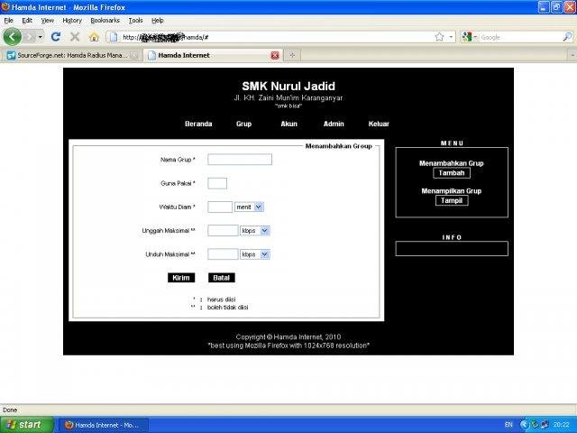Viewport: 577px width, 433px height.
Task: Click the Forward navigation arrow
Action: pos(31,37)
